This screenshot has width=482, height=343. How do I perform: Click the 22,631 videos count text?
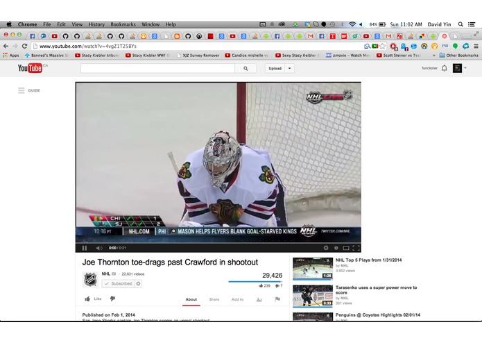[132, 274]
